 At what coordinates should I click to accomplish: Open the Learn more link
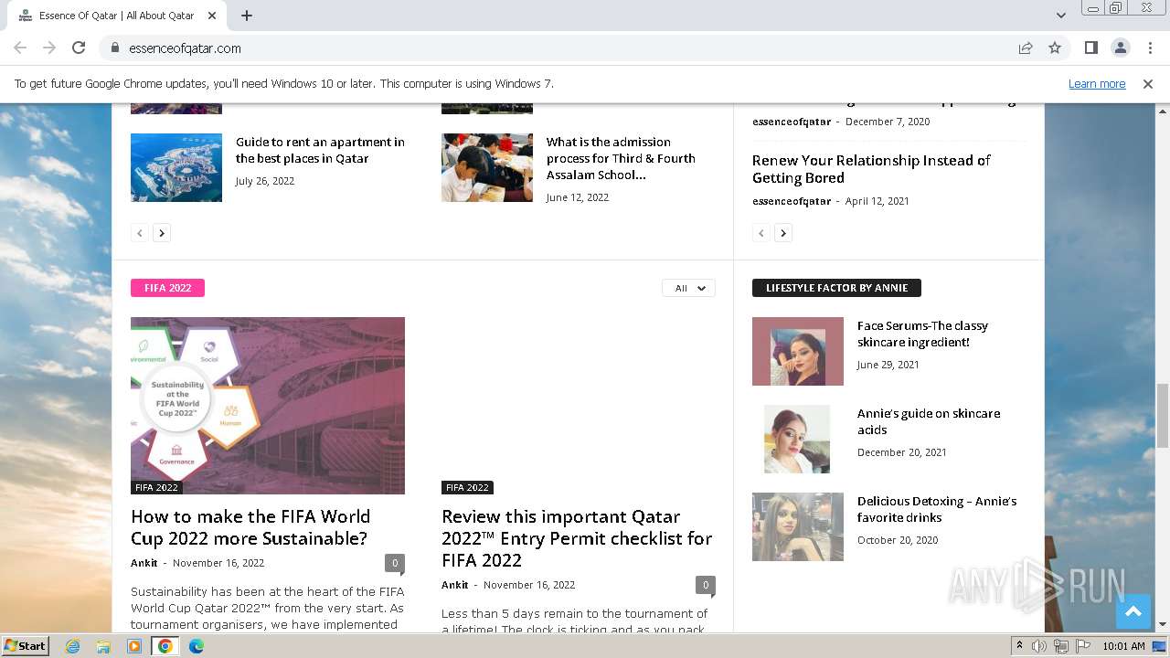tap(1097, 83)
